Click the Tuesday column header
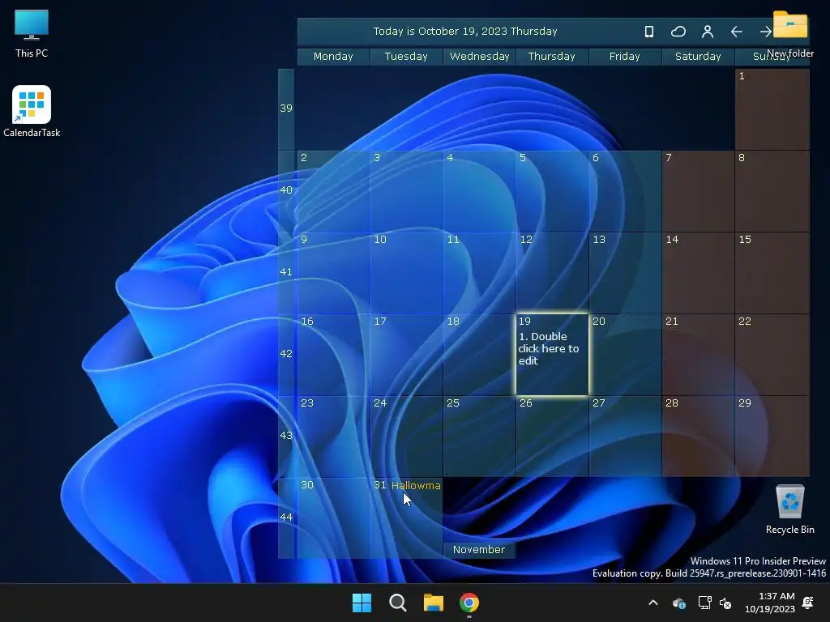The image size is (830, 622). 406,57
